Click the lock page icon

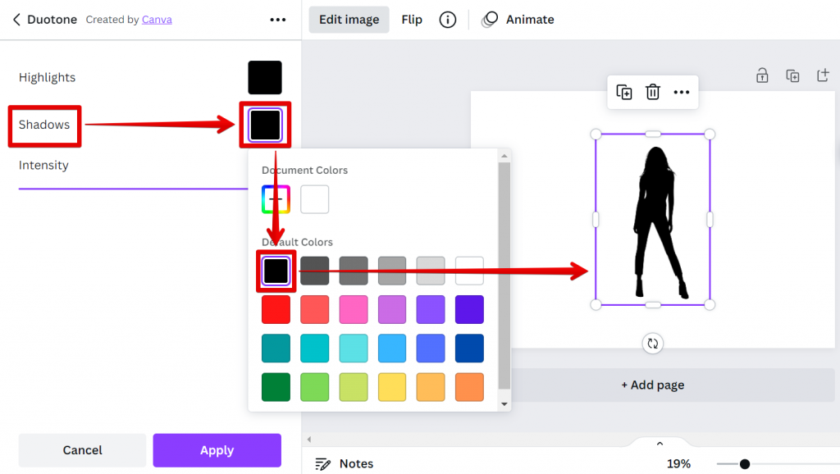tap(762, 75)
